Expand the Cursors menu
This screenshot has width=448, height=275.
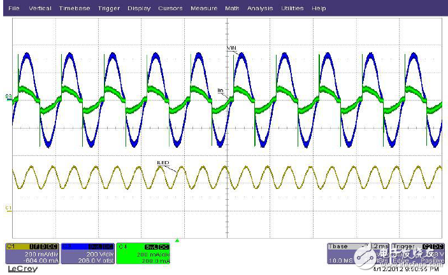click(x=170, y=8)
